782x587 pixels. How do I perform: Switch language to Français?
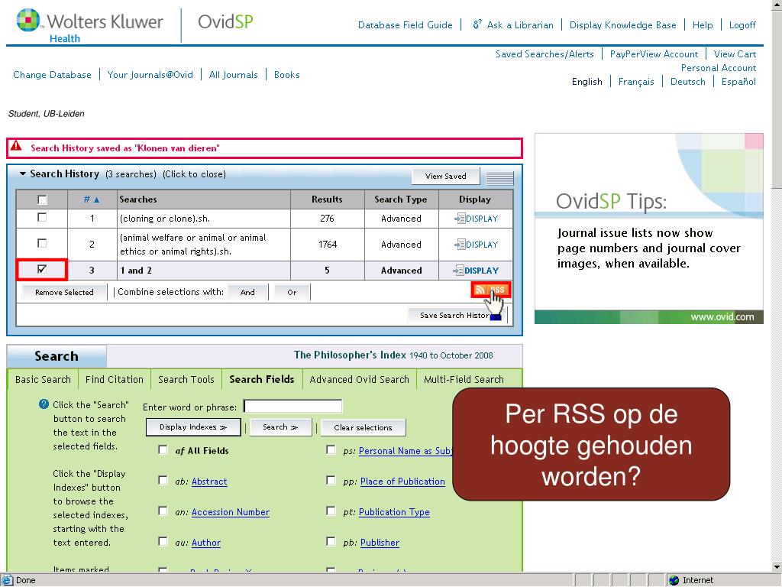pos(636,82)
